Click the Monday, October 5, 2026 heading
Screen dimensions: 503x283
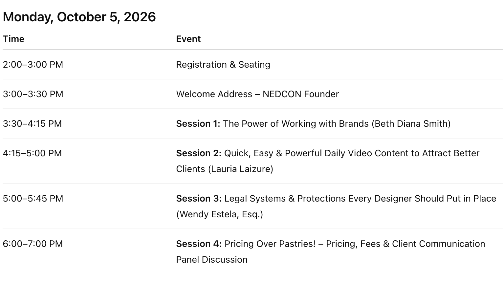tap(79, 17)
